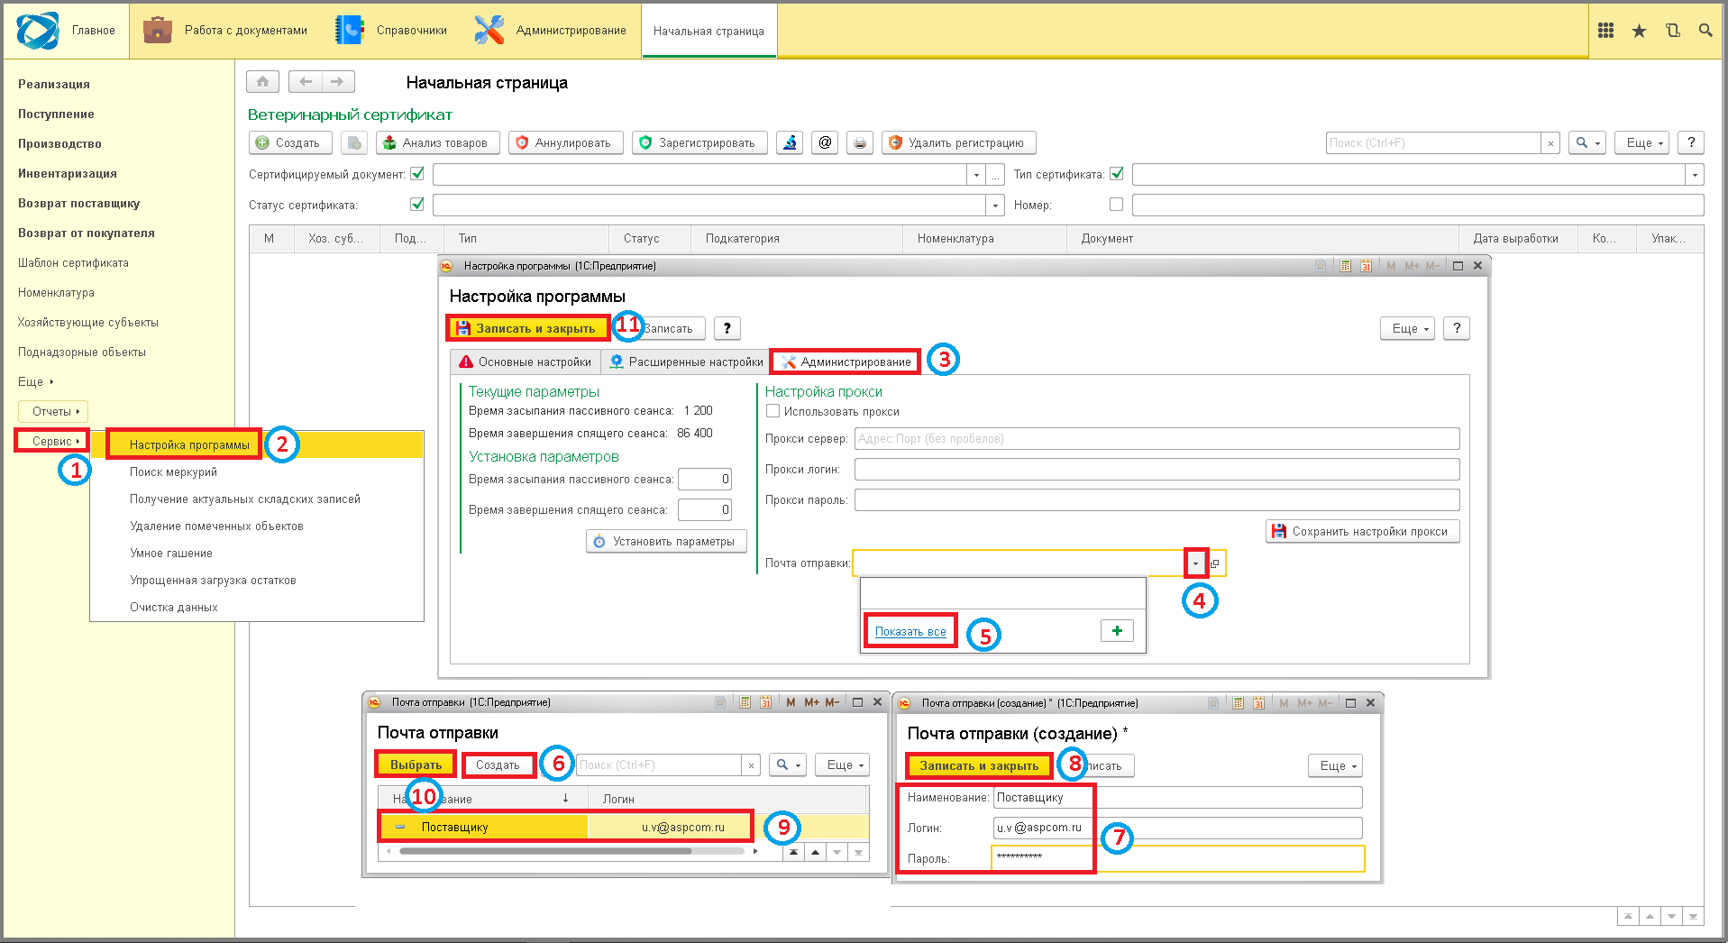
Task: Expand 'Статус сертификата' dropdown arrow
Action: coord(995,206)
